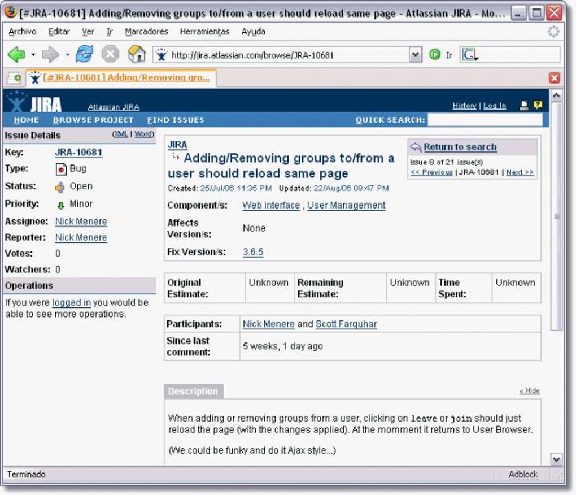Viewport: 576px width, 495px height.
Task: Go to HOME in JIRA navigation
Action: [26, 120]
